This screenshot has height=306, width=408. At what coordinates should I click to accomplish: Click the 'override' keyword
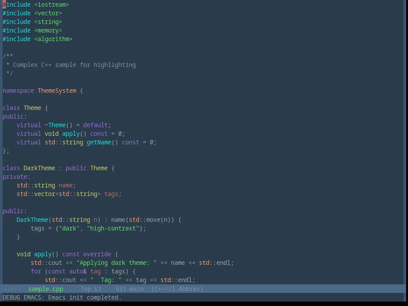(x=97, y=254)
